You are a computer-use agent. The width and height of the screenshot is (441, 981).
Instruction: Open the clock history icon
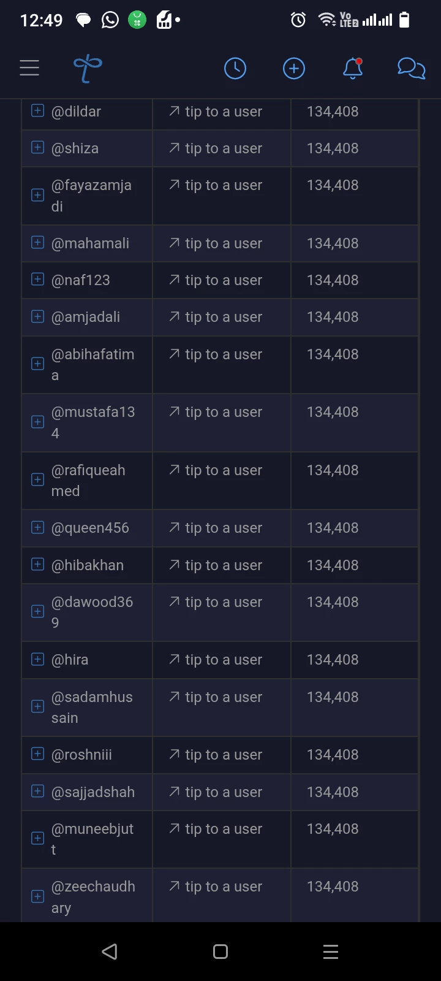click(x=235, y=68)
